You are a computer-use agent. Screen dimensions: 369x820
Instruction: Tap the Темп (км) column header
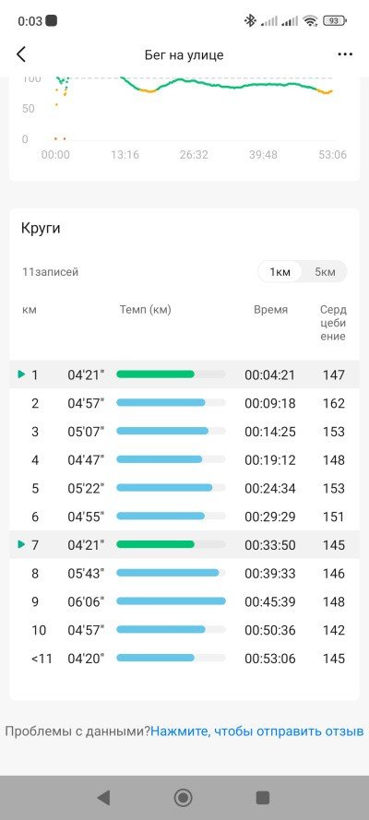pos(146,310)
